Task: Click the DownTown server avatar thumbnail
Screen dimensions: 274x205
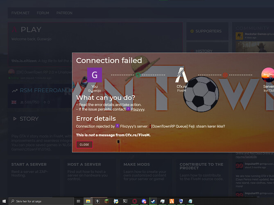Action: (268, 75)
